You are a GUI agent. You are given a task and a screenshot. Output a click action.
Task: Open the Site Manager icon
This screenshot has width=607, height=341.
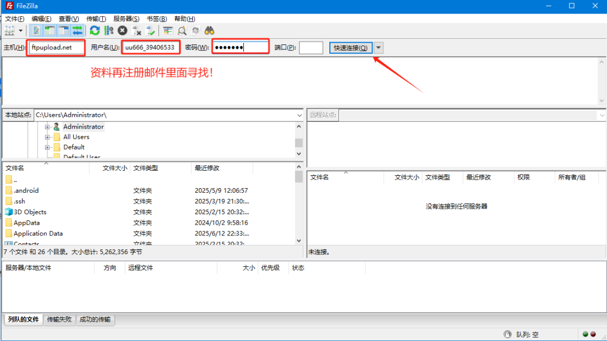[x=10, y=30]
